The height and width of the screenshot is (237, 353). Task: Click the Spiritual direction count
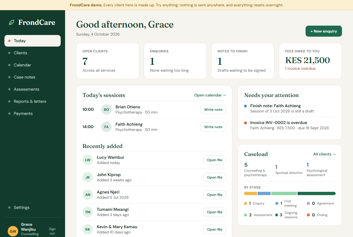[276, 167]
